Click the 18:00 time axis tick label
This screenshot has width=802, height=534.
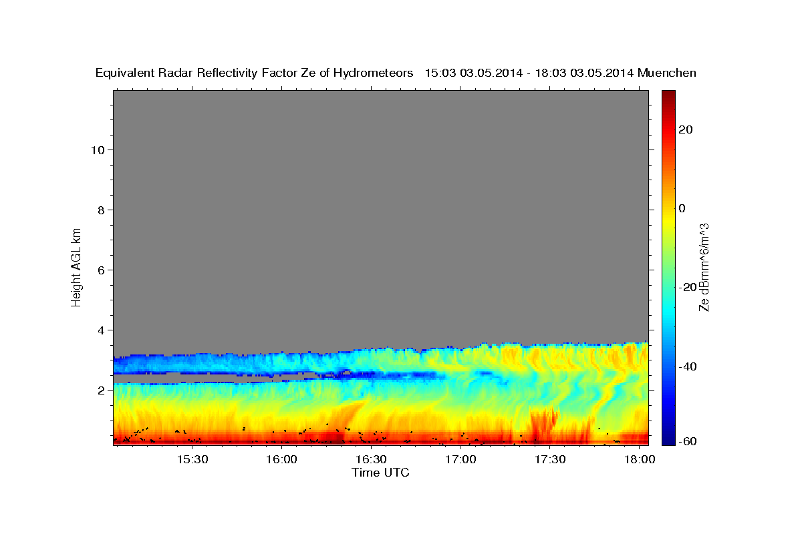640,460
